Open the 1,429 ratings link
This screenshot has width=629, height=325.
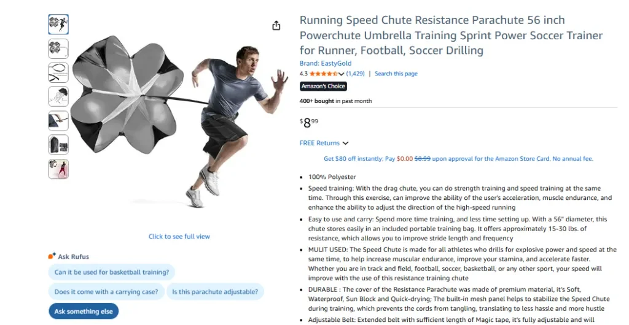tap(355, 74)
